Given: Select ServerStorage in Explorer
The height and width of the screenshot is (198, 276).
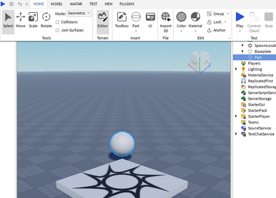Looking at the screenshot, I should click(x=259, y=99).
